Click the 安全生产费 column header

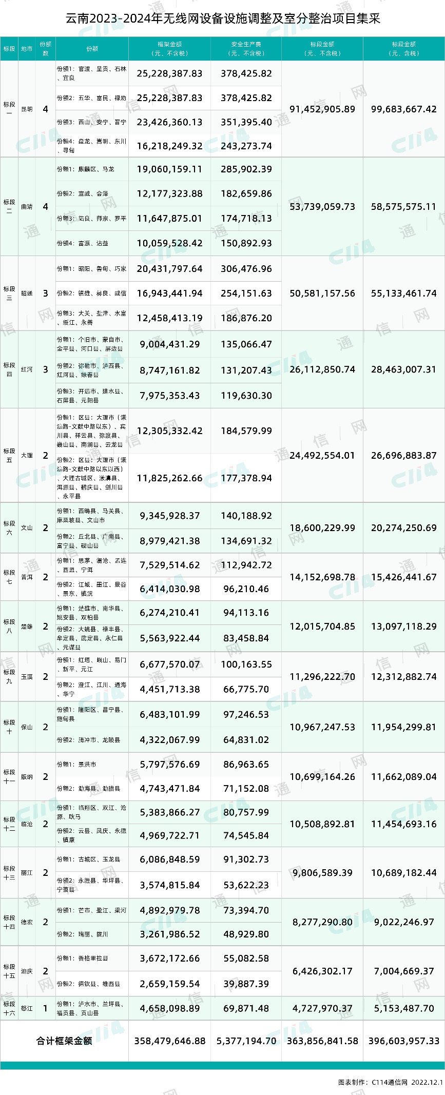coord(246,49)
